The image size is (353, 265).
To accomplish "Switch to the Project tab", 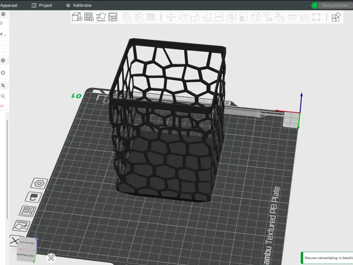I will pos(42,5).
